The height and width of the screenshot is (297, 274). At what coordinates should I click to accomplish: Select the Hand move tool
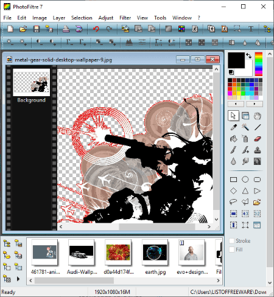click(257, 116)
